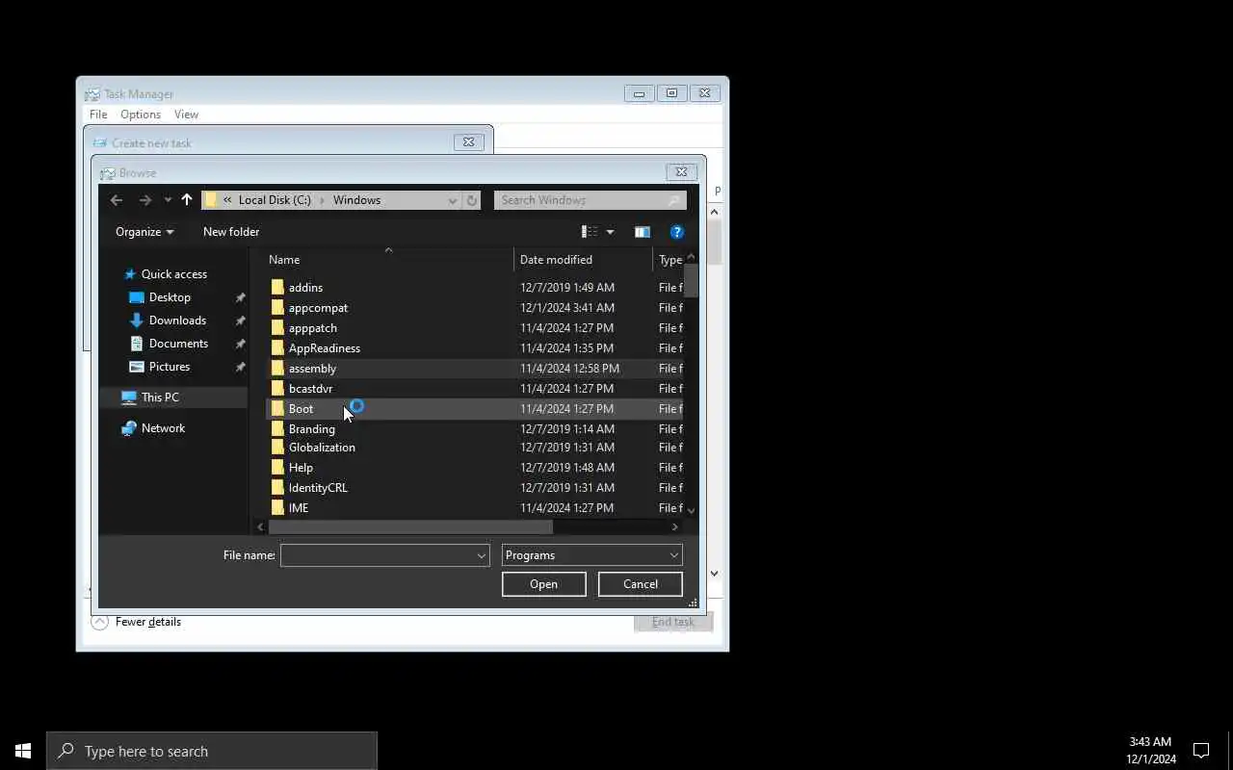Click the Cancel button
Viewport: 1233px width, 770px height.
tap(641, 584)
